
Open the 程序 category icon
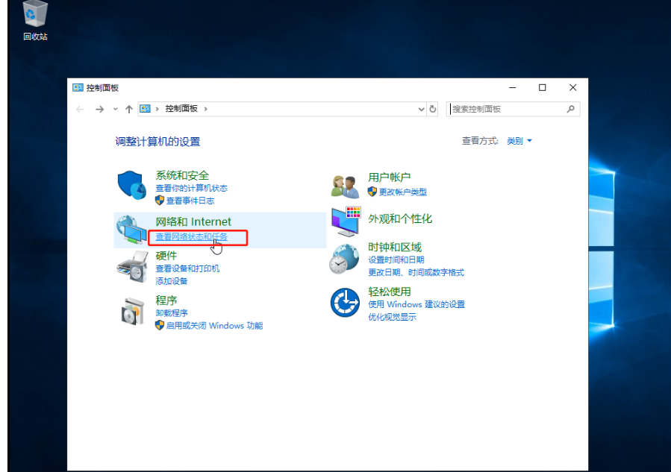[132, 310]
